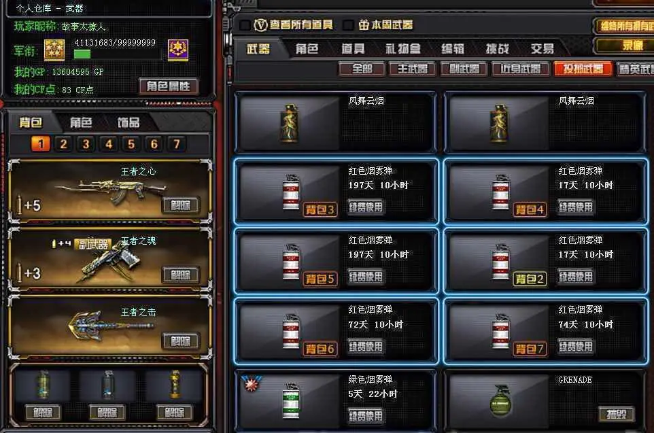This screenshot has height=433, width=654.
Task: Click the GRENADE item icon
Action: point(500,400)
